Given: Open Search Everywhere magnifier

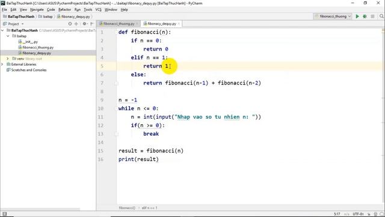Looking at the screenshot, I should [x=381, y=16].
